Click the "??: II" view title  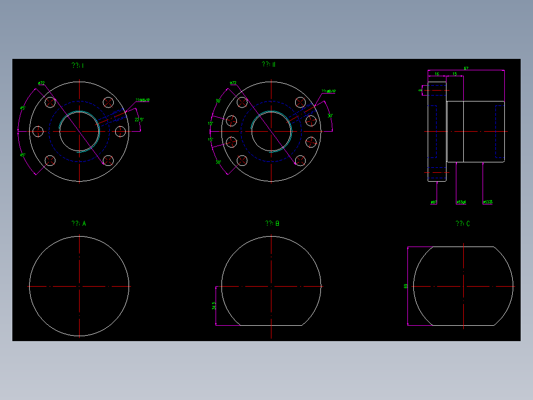pos(268,64)
